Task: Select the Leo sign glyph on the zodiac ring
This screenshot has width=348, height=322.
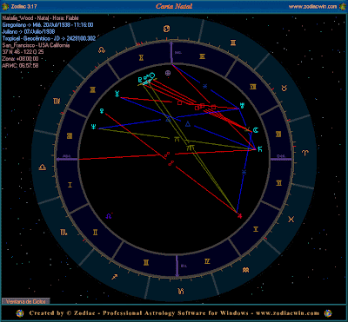Action: pyautogui.click(x=101, y=50)
